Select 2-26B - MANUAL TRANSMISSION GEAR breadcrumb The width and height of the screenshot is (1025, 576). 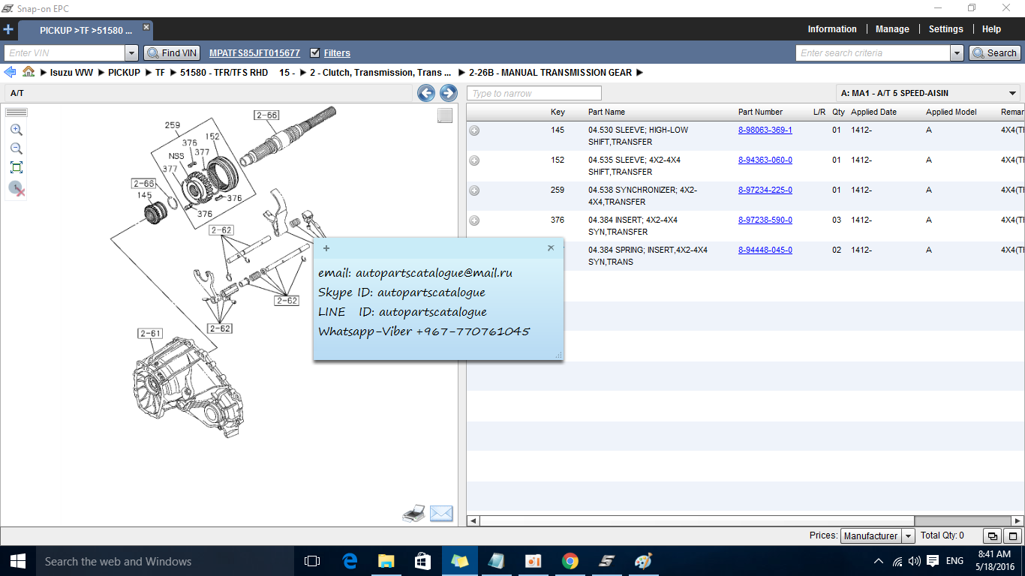point(550,73)
